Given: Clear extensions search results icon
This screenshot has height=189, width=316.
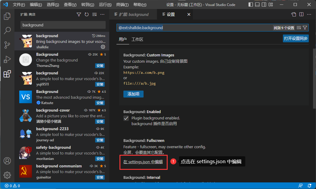Looking at the screenshot, I should click(x=94, y=14).
